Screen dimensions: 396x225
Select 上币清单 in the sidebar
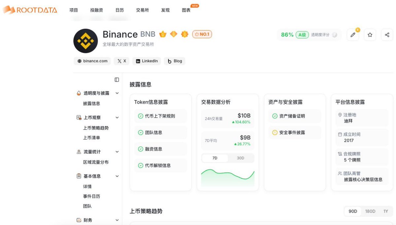click(91, 138)
